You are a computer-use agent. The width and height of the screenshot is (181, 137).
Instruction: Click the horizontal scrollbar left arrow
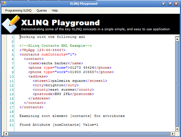coord(6,134)
